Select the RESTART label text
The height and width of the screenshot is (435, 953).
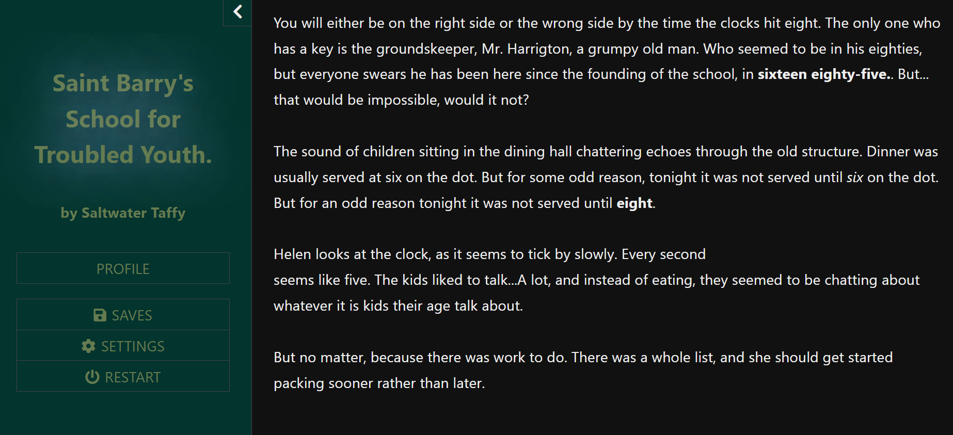point(133,377)
